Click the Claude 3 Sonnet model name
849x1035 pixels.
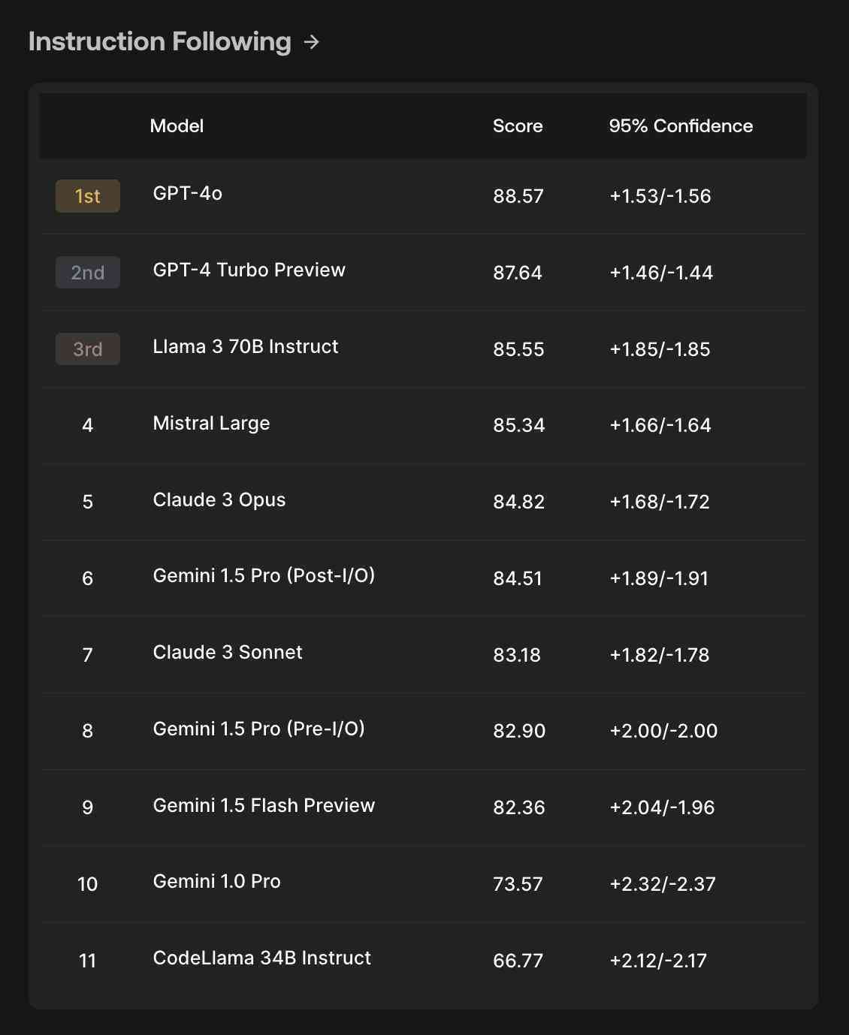click(228, 652)
